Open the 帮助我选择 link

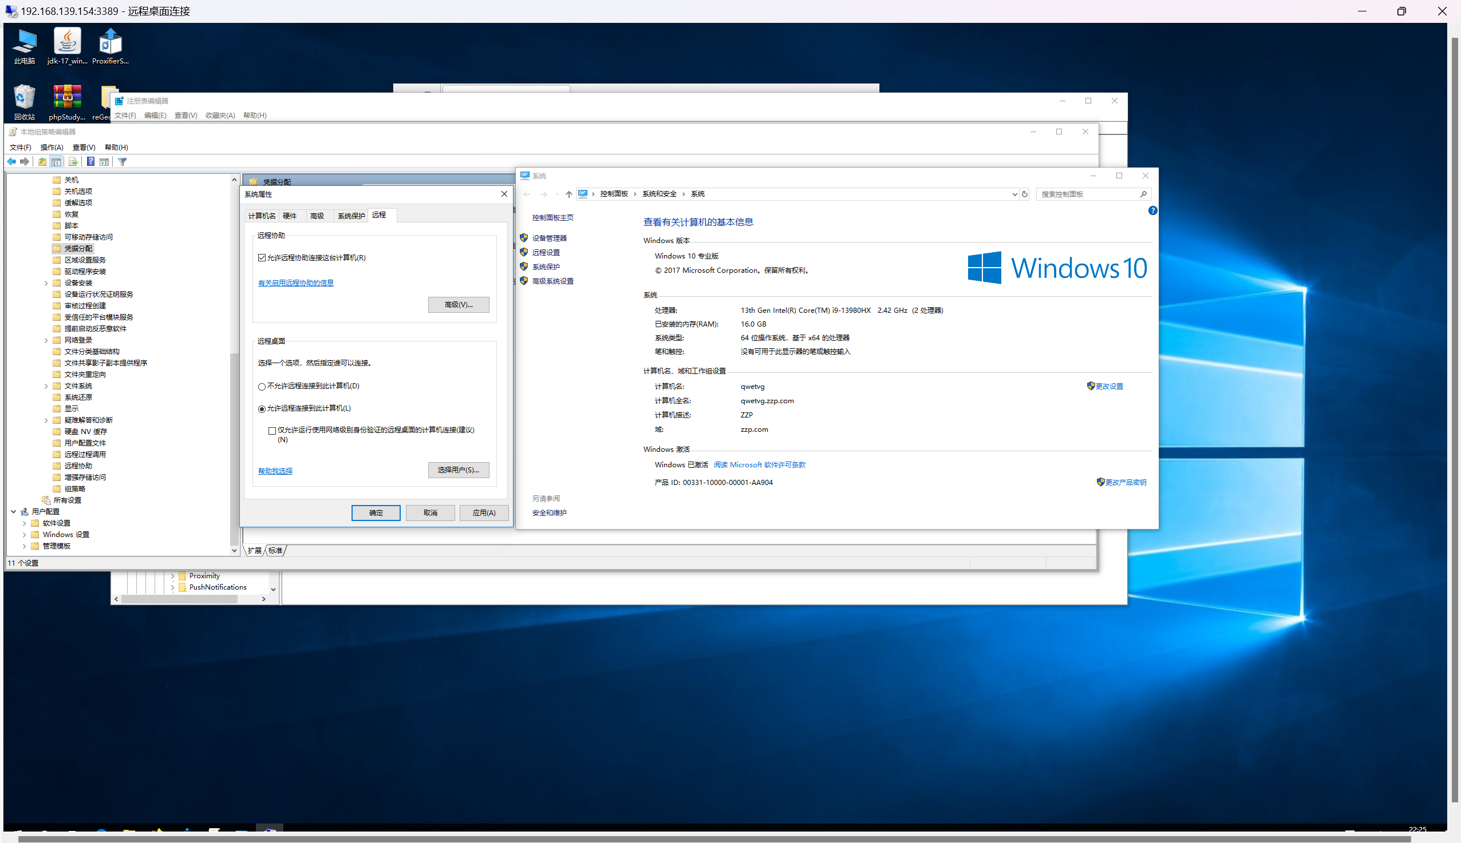pos(275,471)
